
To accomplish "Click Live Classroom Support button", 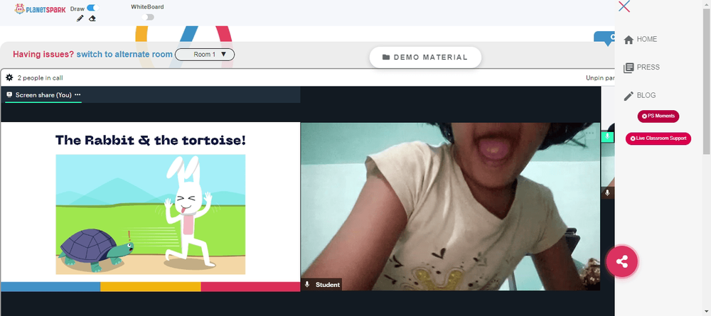I will point(658,138).
